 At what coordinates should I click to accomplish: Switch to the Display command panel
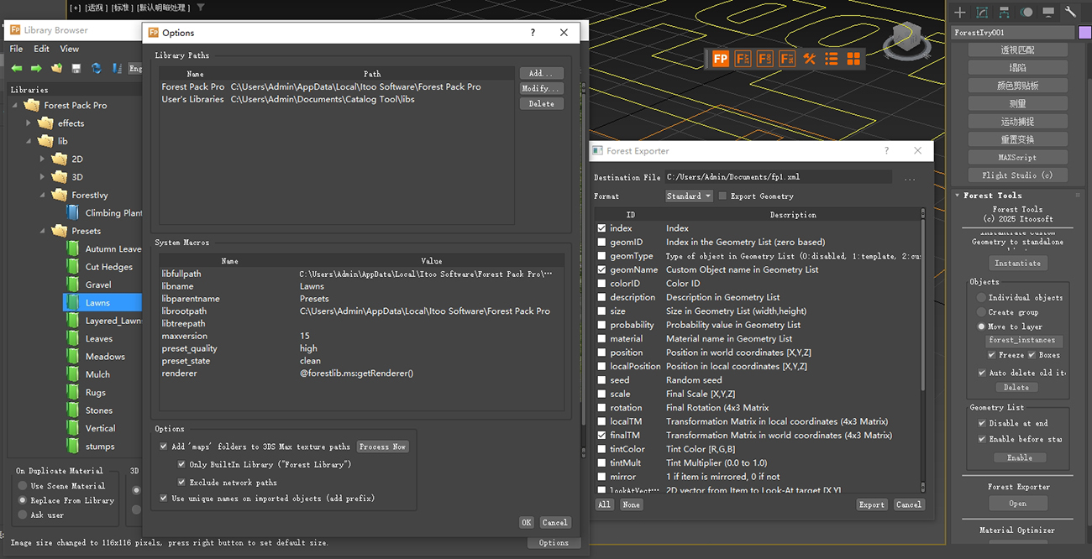point(1048,13)
